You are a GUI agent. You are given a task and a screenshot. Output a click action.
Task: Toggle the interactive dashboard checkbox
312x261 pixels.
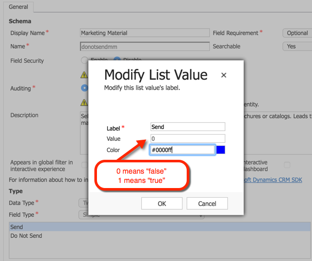point(287,165)
